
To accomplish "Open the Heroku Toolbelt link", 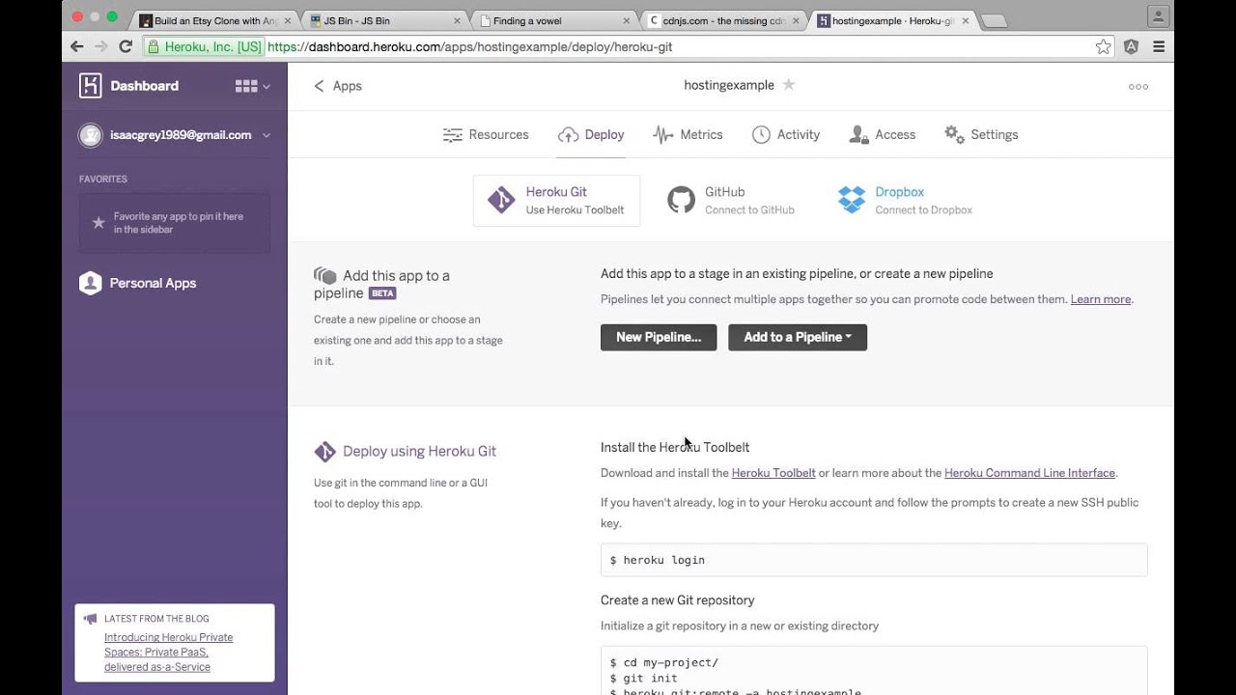I will pos(773,473).
